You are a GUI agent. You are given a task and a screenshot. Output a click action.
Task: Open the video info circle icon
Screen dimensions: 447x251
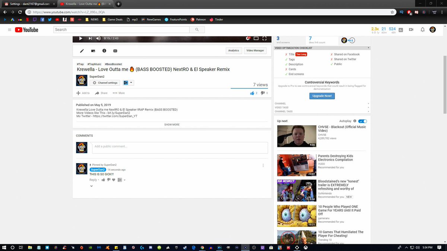click(104, 51)
